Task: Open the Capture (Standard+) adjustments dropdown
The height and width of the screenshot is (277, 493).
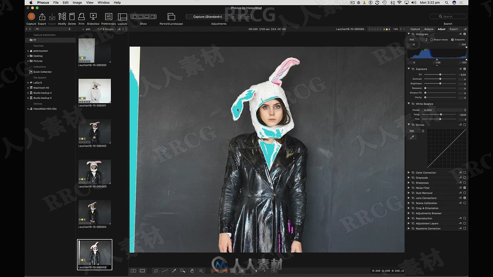Action: [x=208, y=17]
